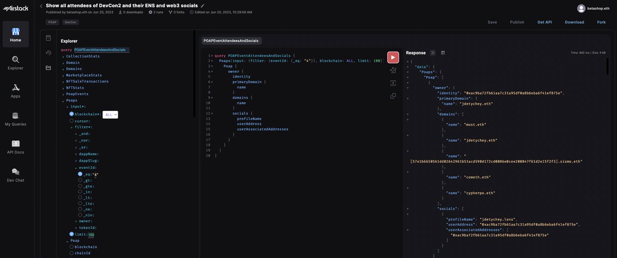Check the _nin filter option
617x258 pixels.
(80, 215)
